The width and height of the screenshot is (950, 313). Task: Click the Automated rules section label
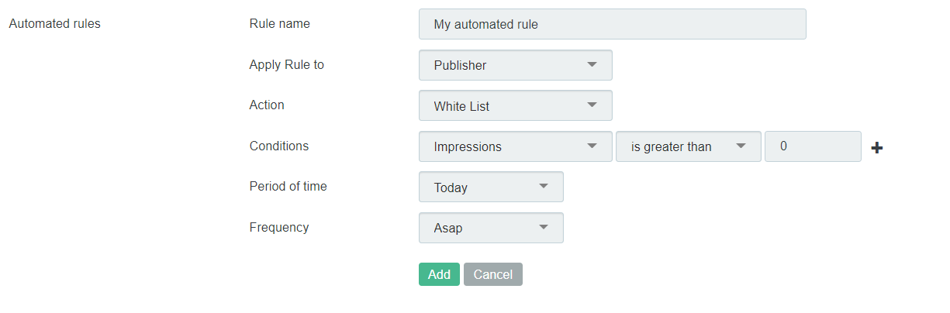54,23
